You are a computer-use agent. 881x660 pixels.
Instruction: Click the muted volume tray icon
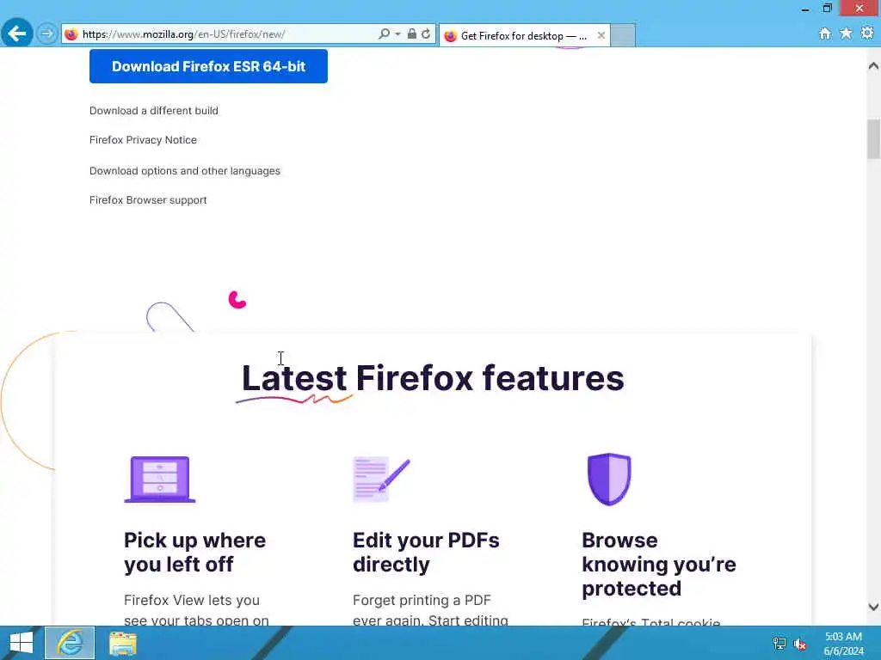800,644
